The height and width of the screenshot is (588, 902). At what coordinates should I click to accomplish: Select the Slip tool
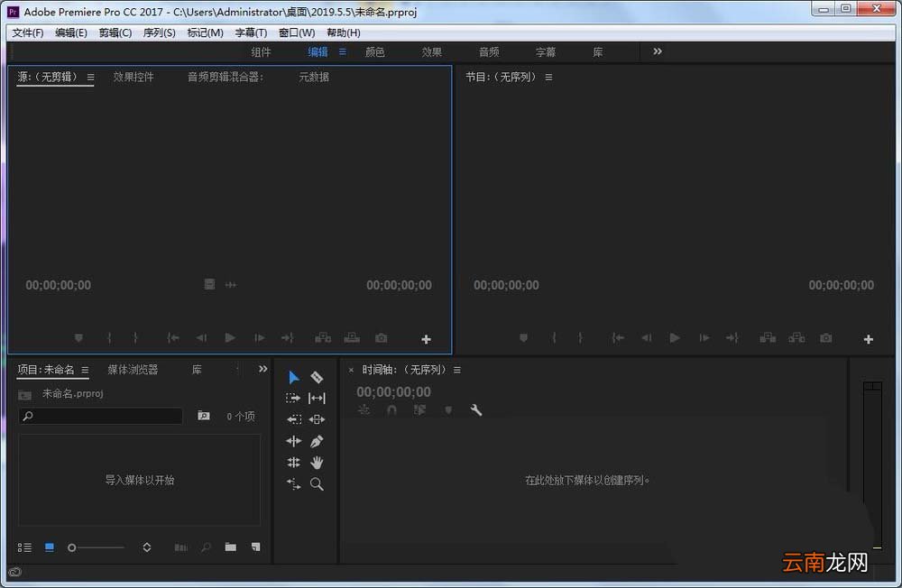[317, 398]
